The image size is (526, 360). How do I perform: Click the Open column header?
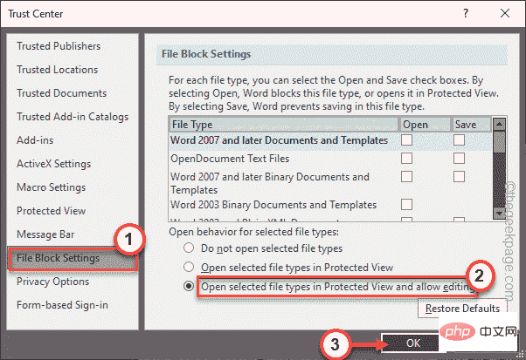425,125
